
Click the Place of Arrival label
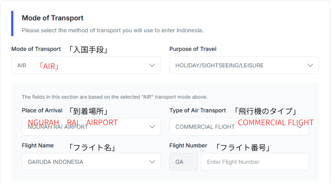[42, 110]
